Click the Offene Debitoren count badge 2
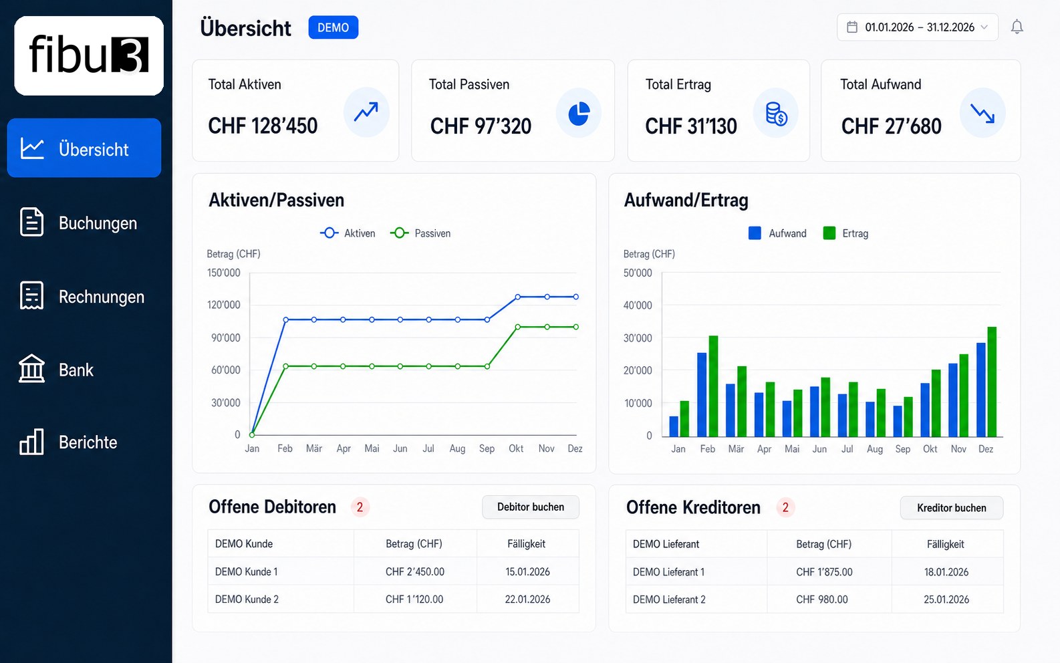Viewport: 1060px width, 663px height. pyautogui.click(x=360, y=507)
